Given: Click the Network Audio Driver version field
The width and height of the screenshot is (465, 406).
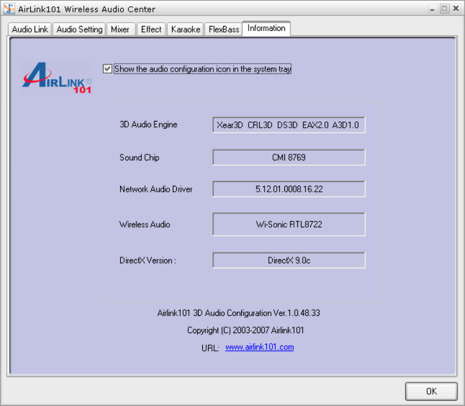Looking at the screenshot, I should (x=289, y=189).
